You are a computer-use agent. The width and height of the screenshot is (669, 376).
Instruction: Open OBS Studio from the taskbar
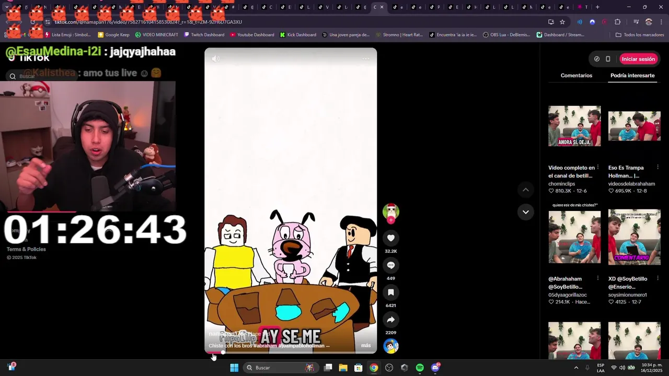pos(389,368)
